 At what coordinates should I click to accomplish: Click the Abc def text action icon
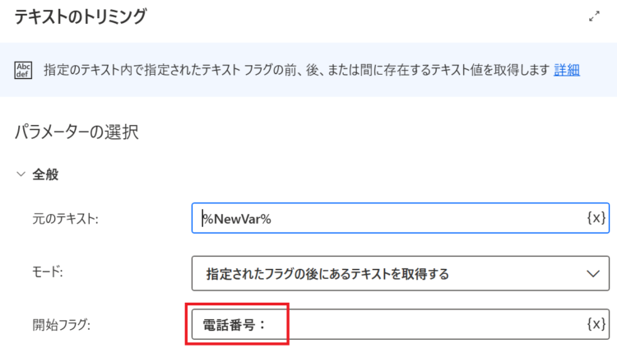tap(23, 71)
